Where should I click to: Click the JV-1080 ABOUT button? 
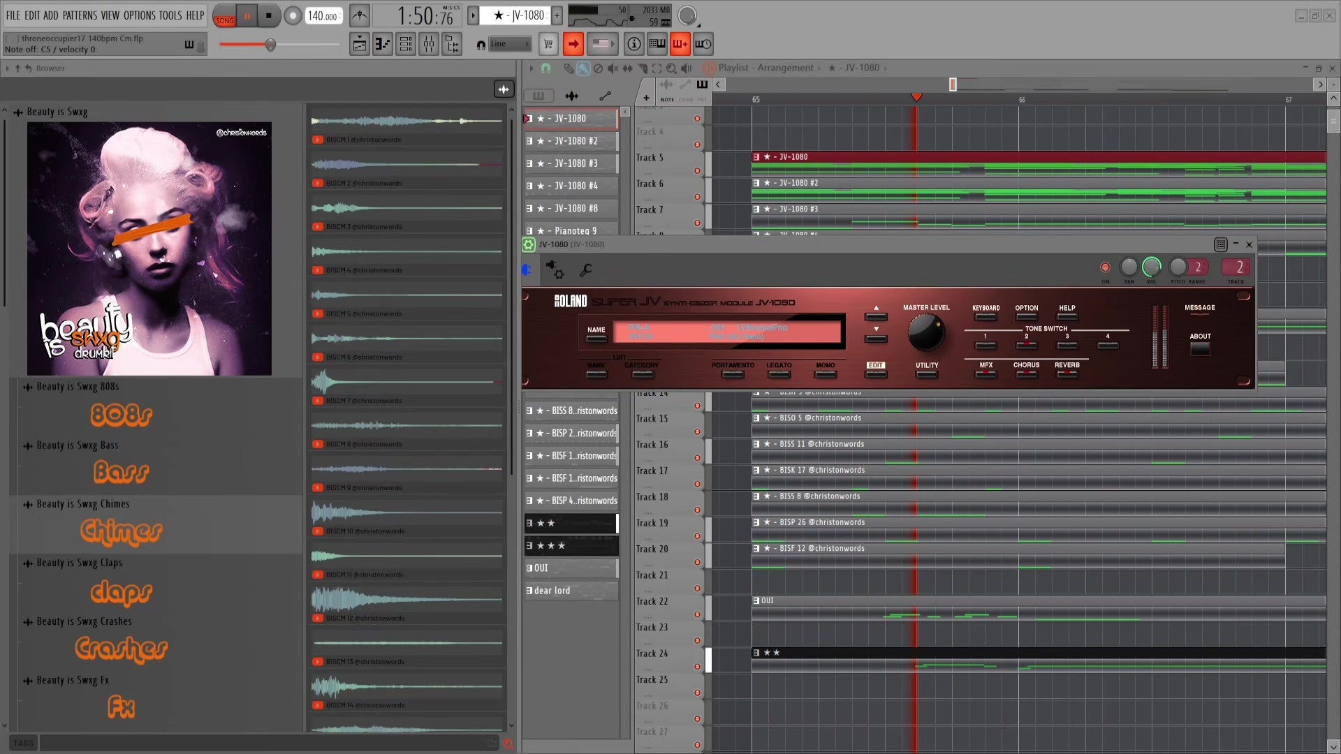[1200, 348]
